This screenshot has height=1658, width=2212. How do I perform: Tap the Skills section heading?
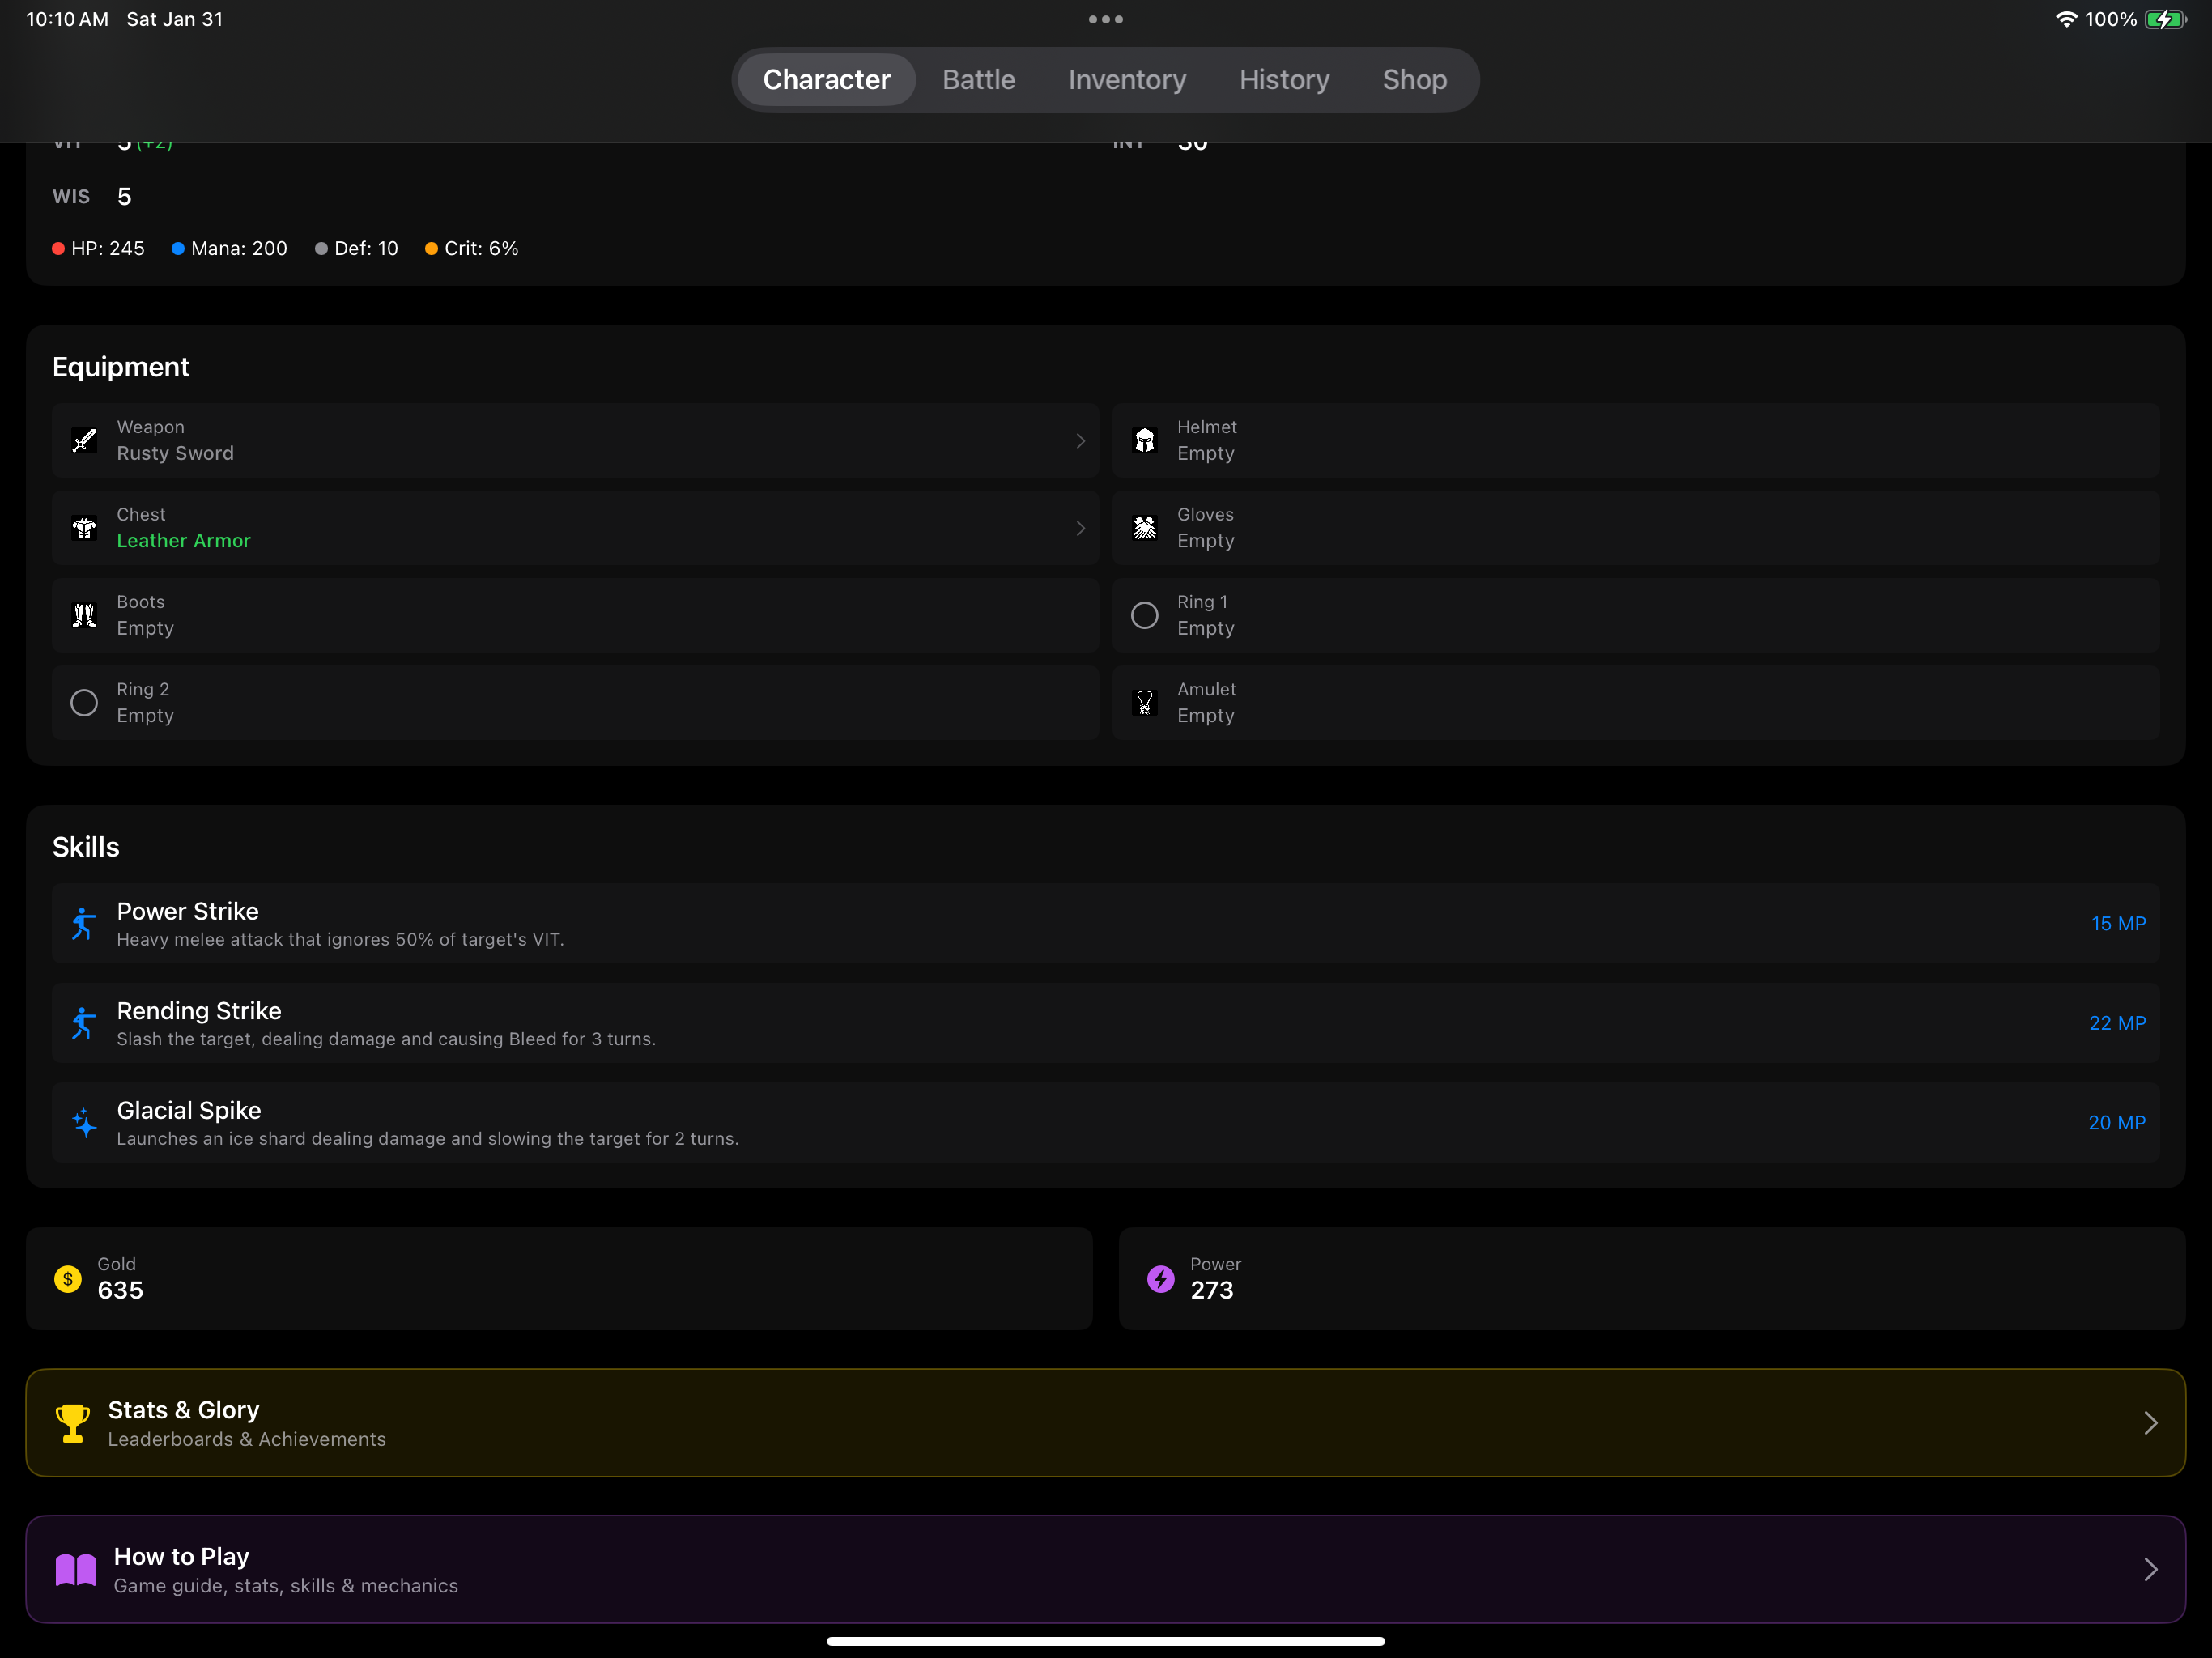point(85,847)
